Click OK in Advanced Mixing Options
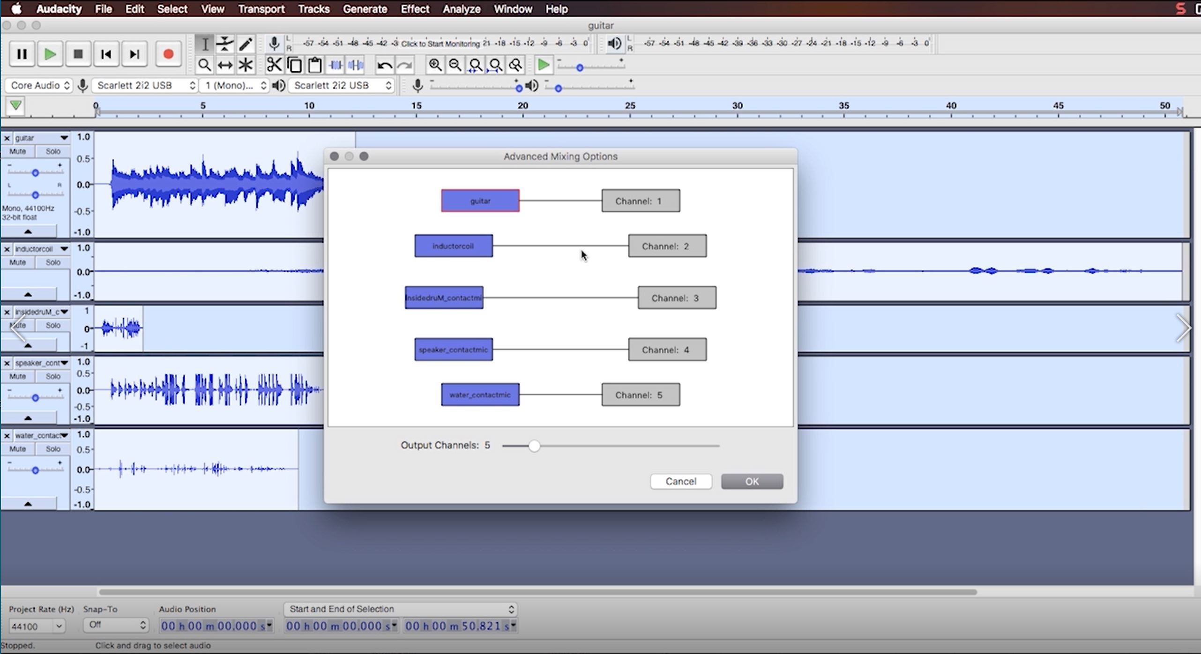This screenshot has width=1201, height=654. pos(752,482)
